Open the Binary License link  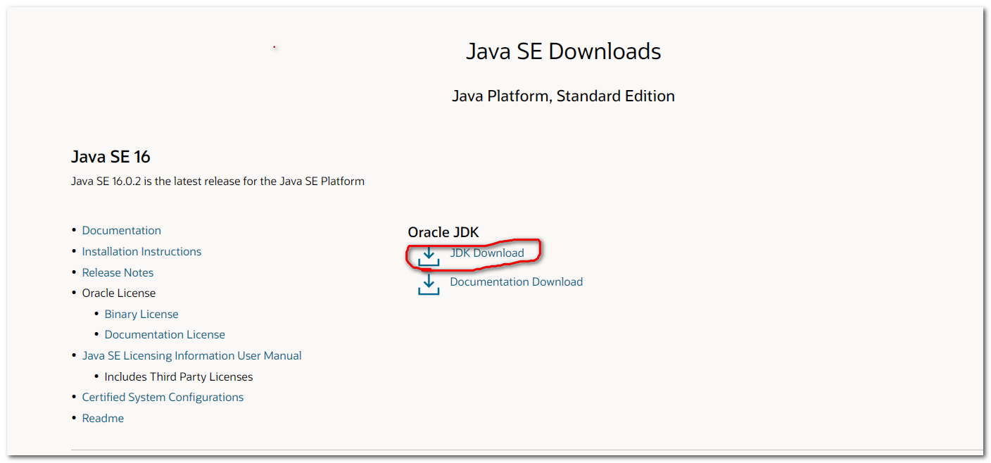[141, 314]
